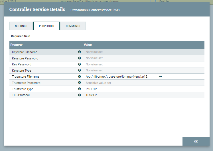Open the Comments tab

73,26
